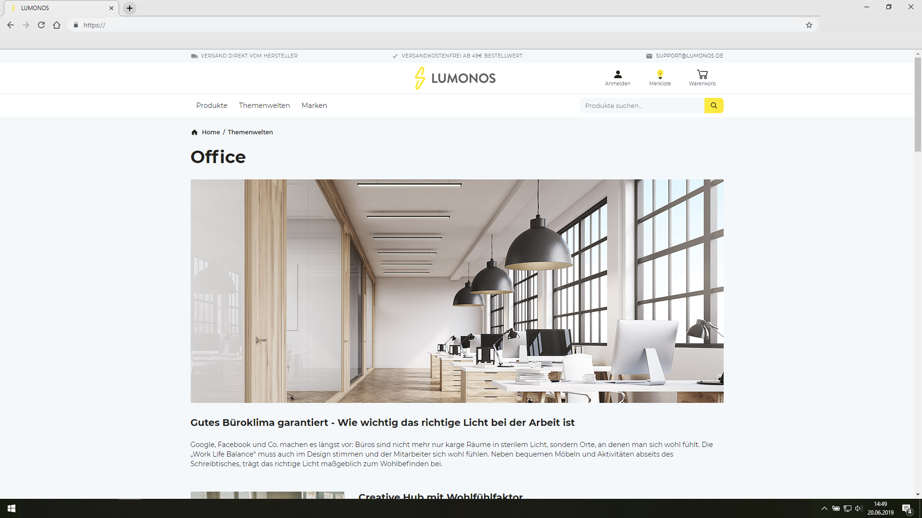Screen dimensions: 922x518
Task: Open the Themenwelten menu
Action: 265,106
